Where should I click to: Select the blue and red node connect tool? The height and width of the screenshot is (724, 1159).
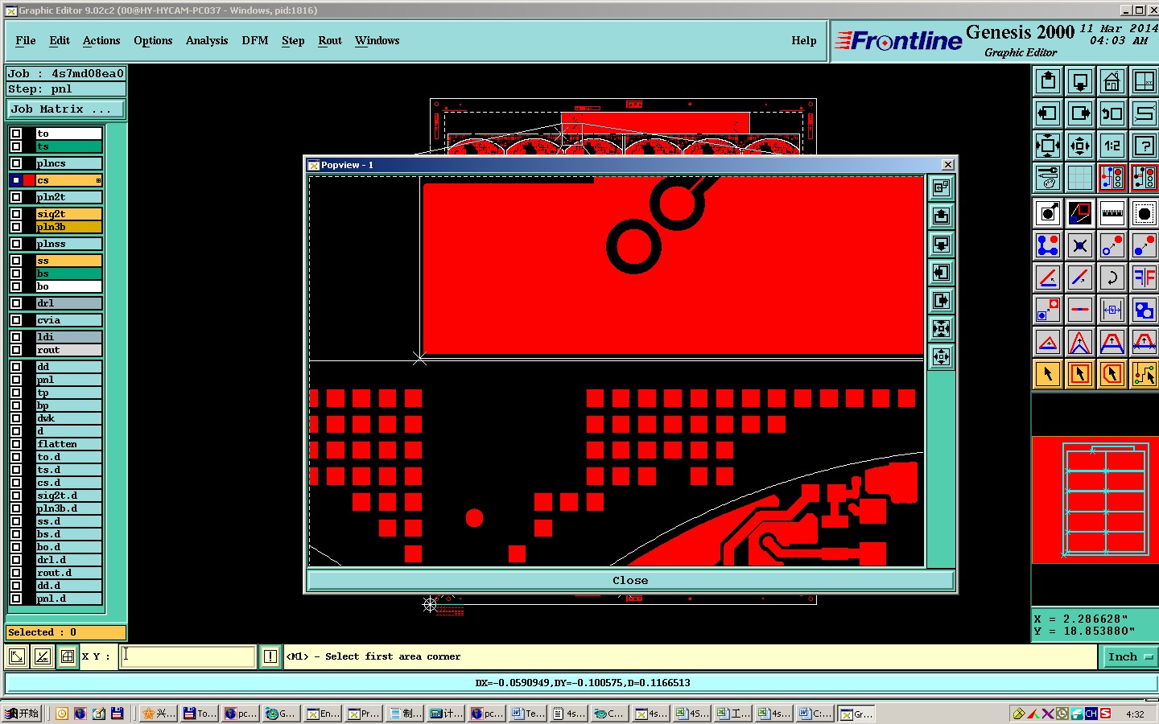(1048, 245)
